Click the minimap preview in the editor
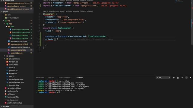 pyautogui.click(x=179, y=1)
